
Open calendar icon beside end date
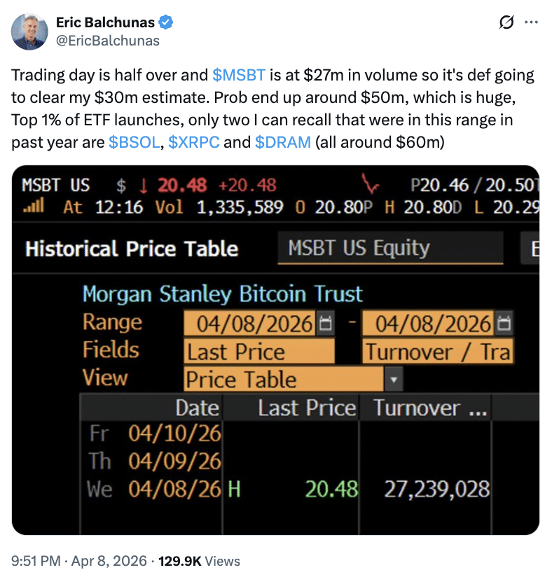point(503,324)
